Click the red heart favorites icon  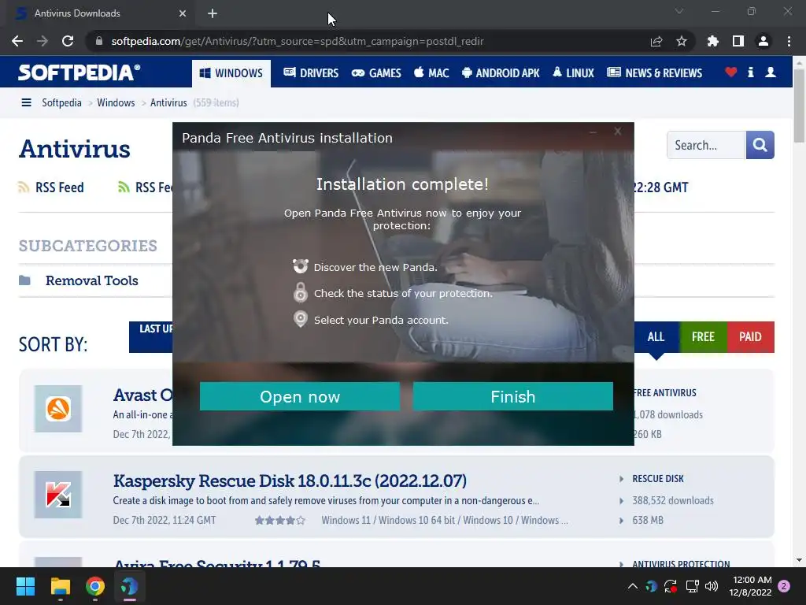pos(730,72)
